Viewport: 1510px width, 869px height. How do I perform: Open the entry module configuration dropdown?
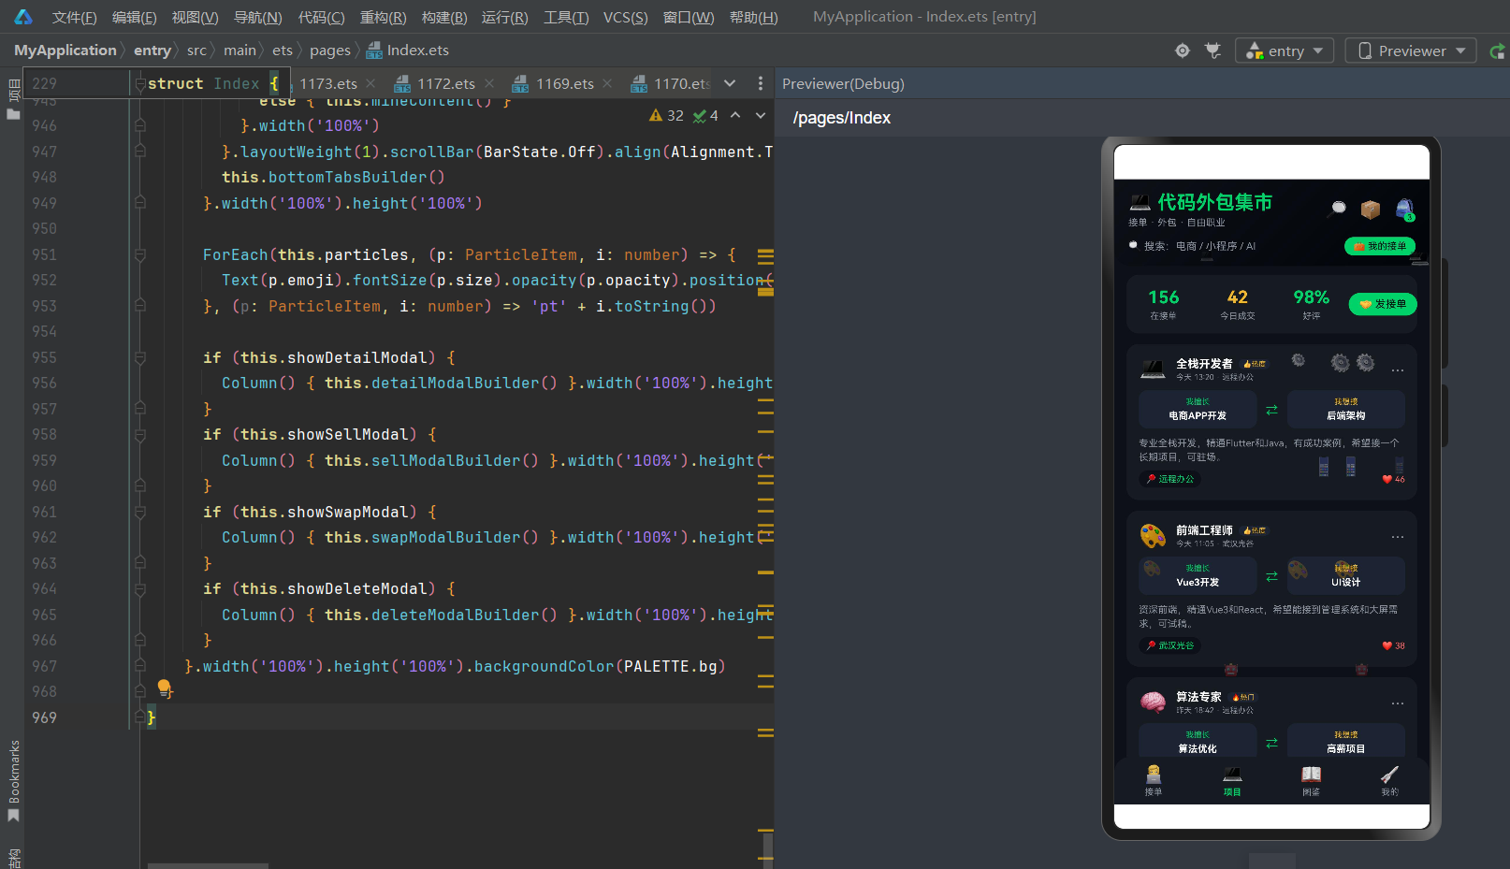(x=1285, y=51)
